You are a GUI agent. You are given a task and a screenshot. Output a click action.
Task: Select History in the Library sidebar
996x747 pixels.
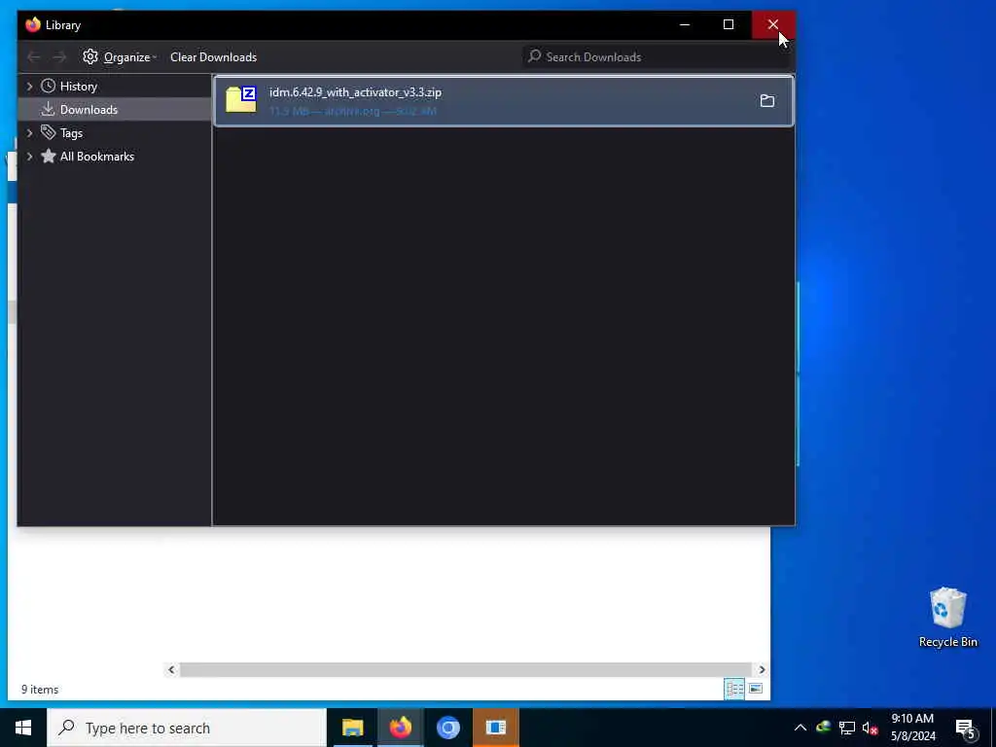pyautogui.click(x=78, y=87)
